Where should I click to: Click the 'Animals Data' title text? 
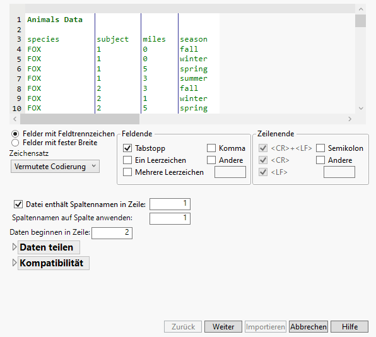coord(55,20)
